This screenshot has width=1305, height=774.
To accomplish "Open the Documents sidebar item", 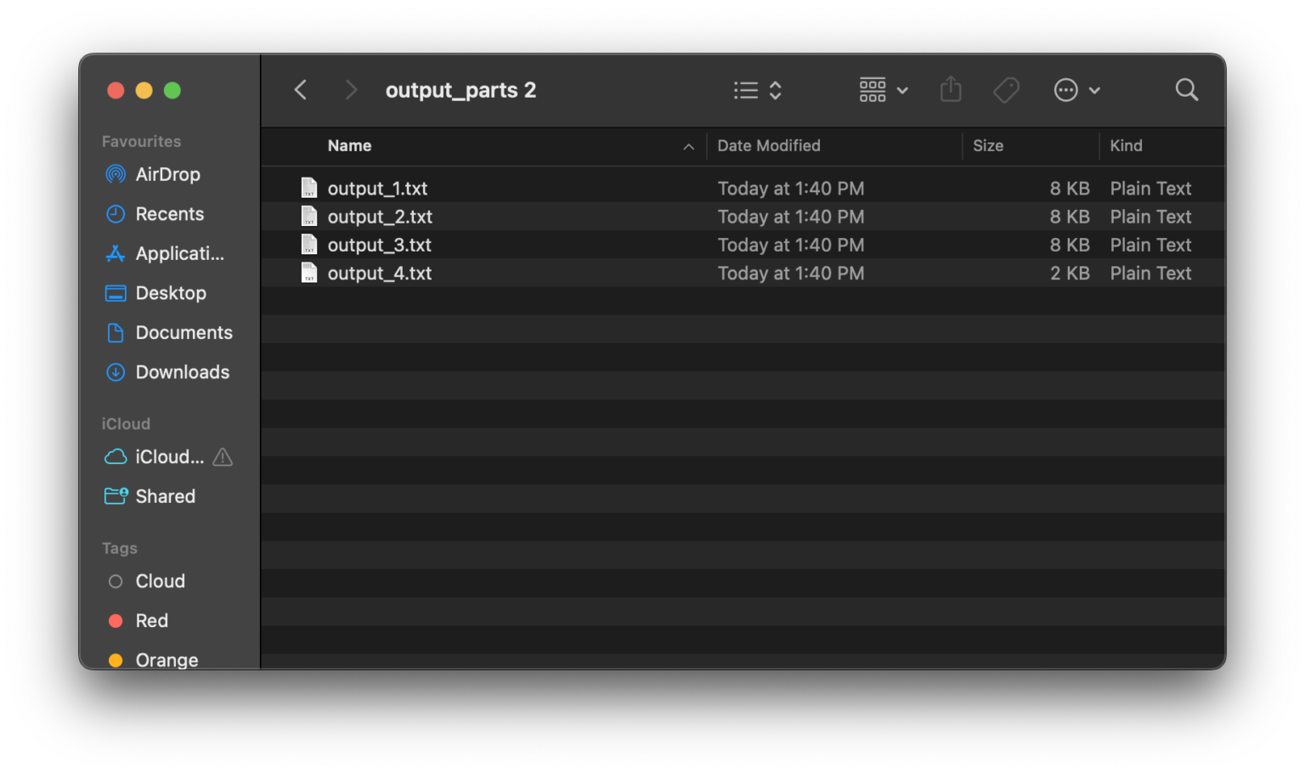I will click(x=184, y=333).
